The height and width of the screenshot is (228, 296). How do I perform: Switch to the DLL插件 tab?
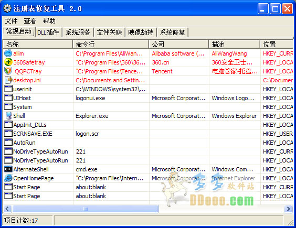(x=48, y=32)
